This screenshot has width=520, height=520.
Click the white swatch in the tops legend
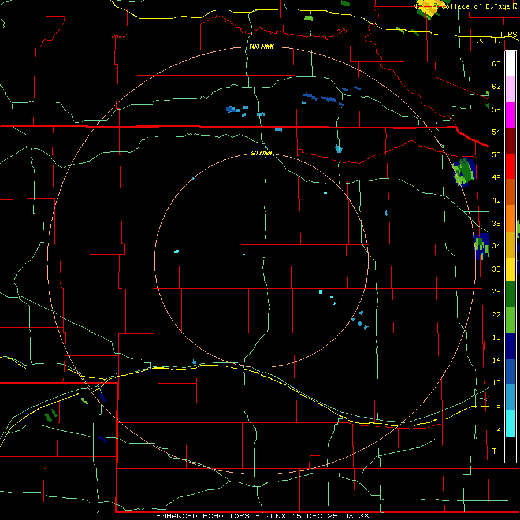point(510,64)
